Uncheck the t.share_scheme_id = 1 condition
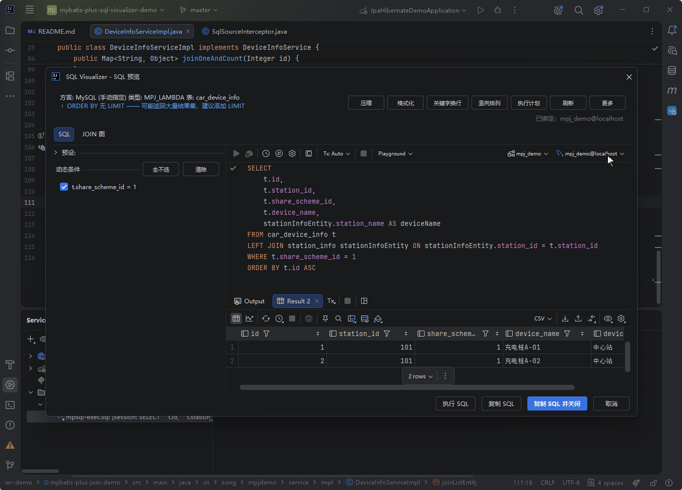Screen dimensions: 682x490 click(x=64, y=187)
